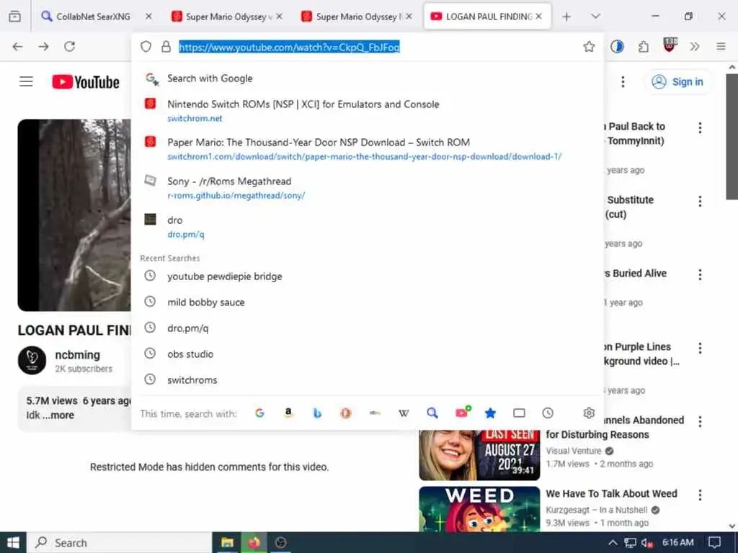Open the uBlock Origin shield icon
Image resolution: width=738 pixels, height=553 pixels.
tap(670, 45)
